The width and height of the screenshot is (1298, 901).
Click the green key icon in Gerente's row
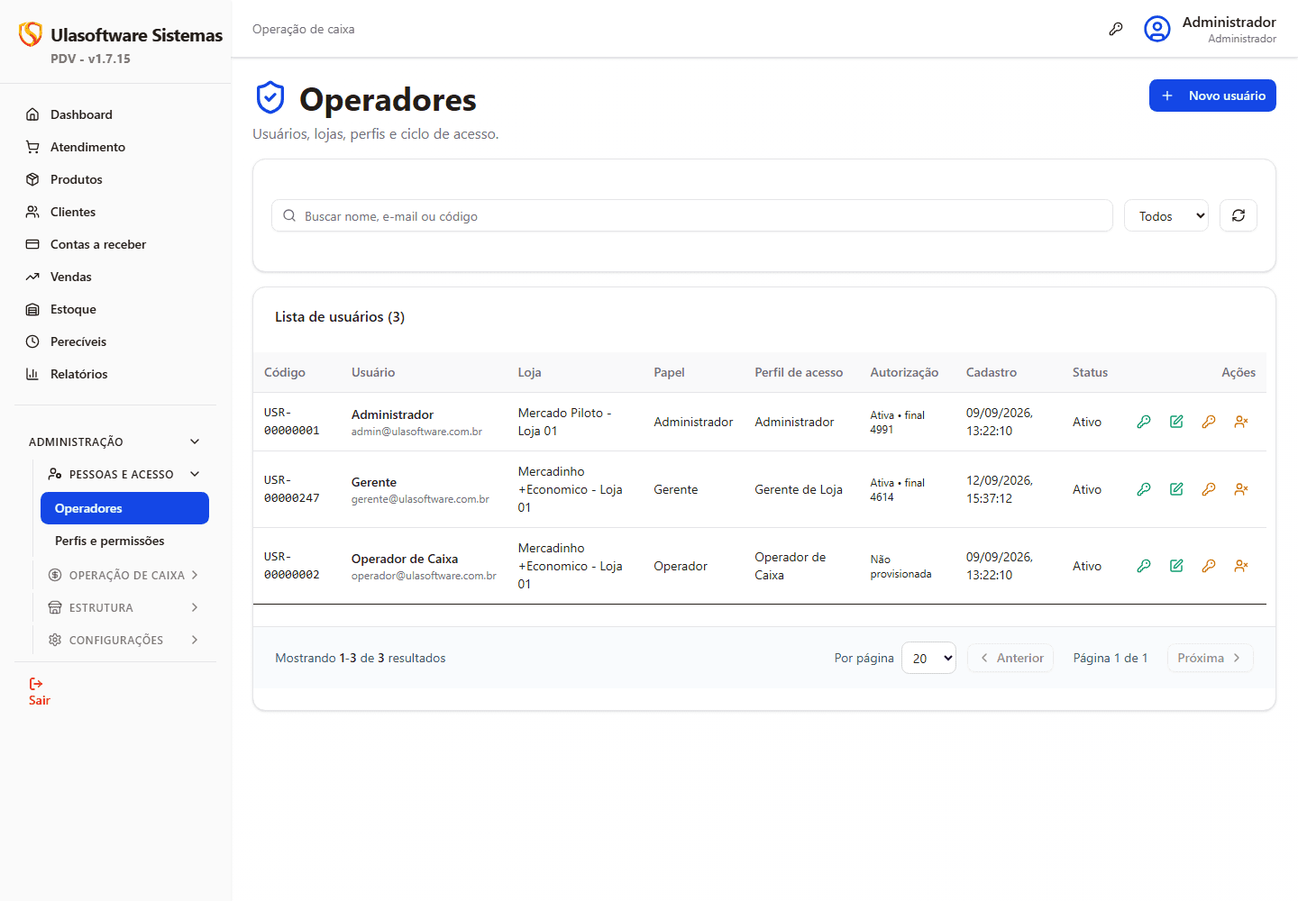point(1144,489)
